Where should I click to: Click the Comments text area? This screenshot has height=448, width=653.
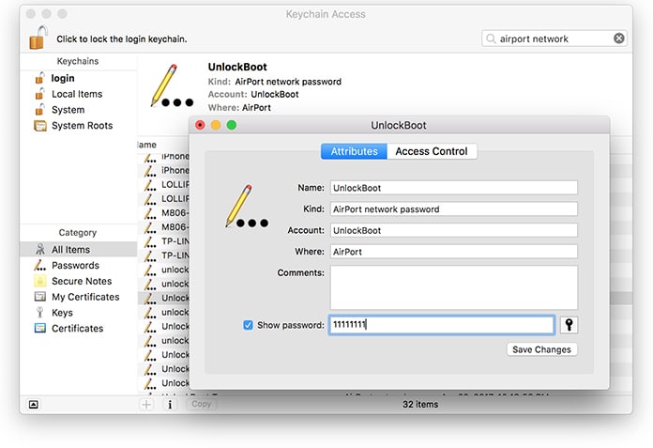pyautogui.click(x=454, y=287)
